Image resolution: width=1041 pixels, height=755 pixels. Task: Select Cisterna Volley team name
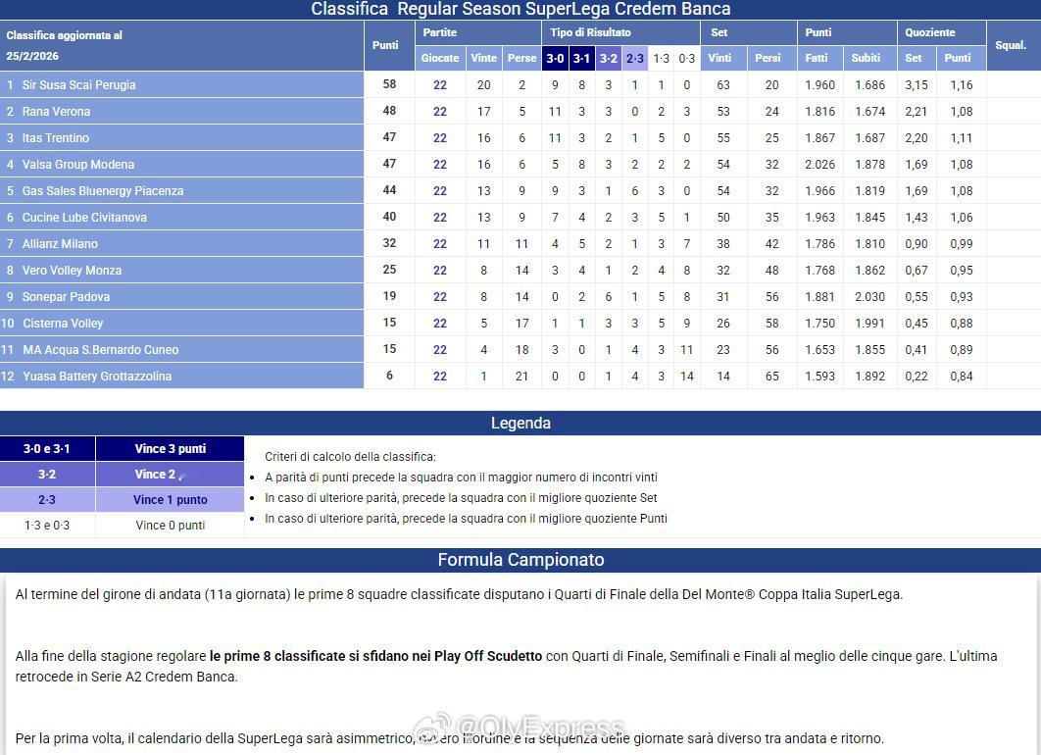pos(63,324)
